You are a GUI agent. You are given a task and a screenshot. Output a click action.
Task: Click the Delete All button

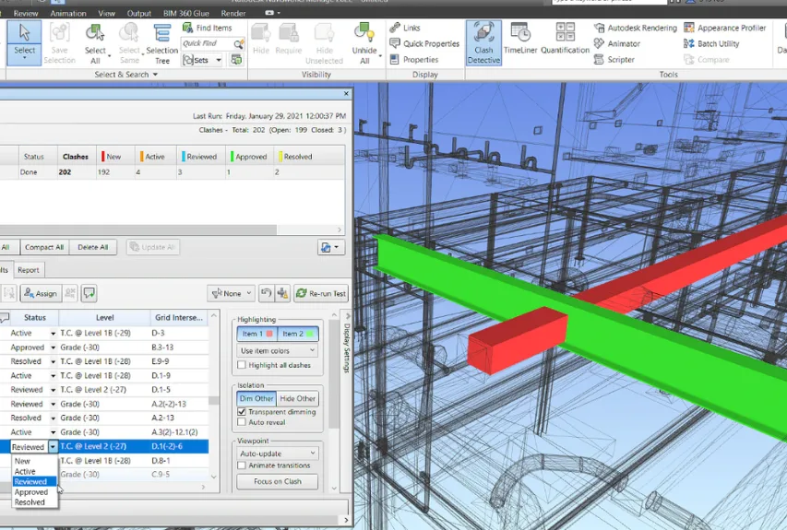[93, 247]
